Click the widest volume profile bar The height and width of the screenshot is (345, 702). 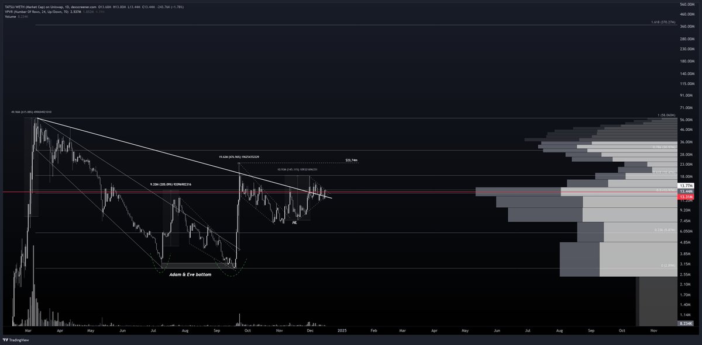pos(576,191)
